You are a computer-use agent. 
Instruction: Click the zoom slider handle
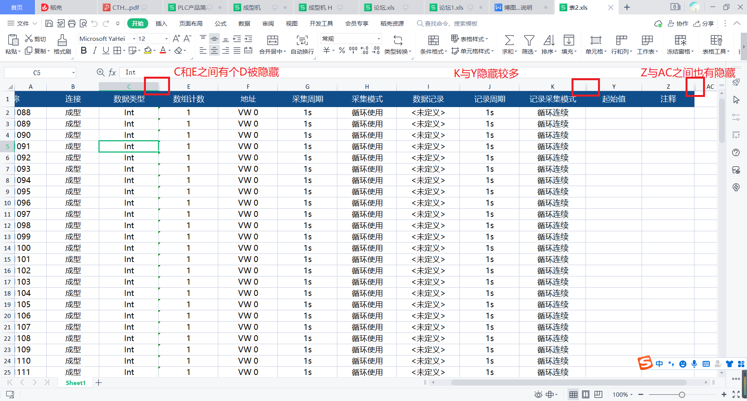pos(682,394)
